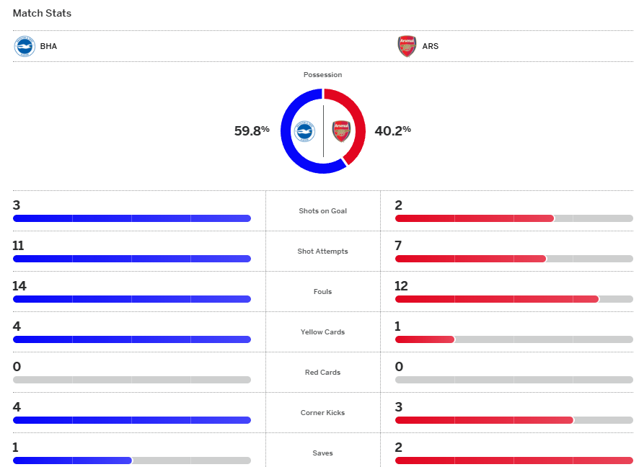Click the ARS team name

pyautogui.click(x=431, y=46)
